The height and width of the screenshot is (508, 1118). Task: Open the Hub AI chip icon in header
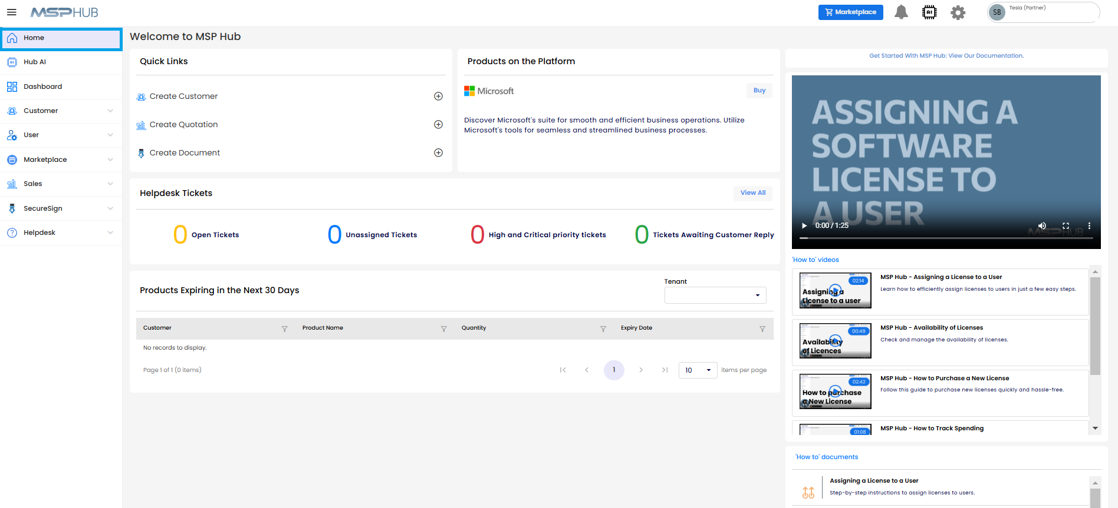point(929,12)
